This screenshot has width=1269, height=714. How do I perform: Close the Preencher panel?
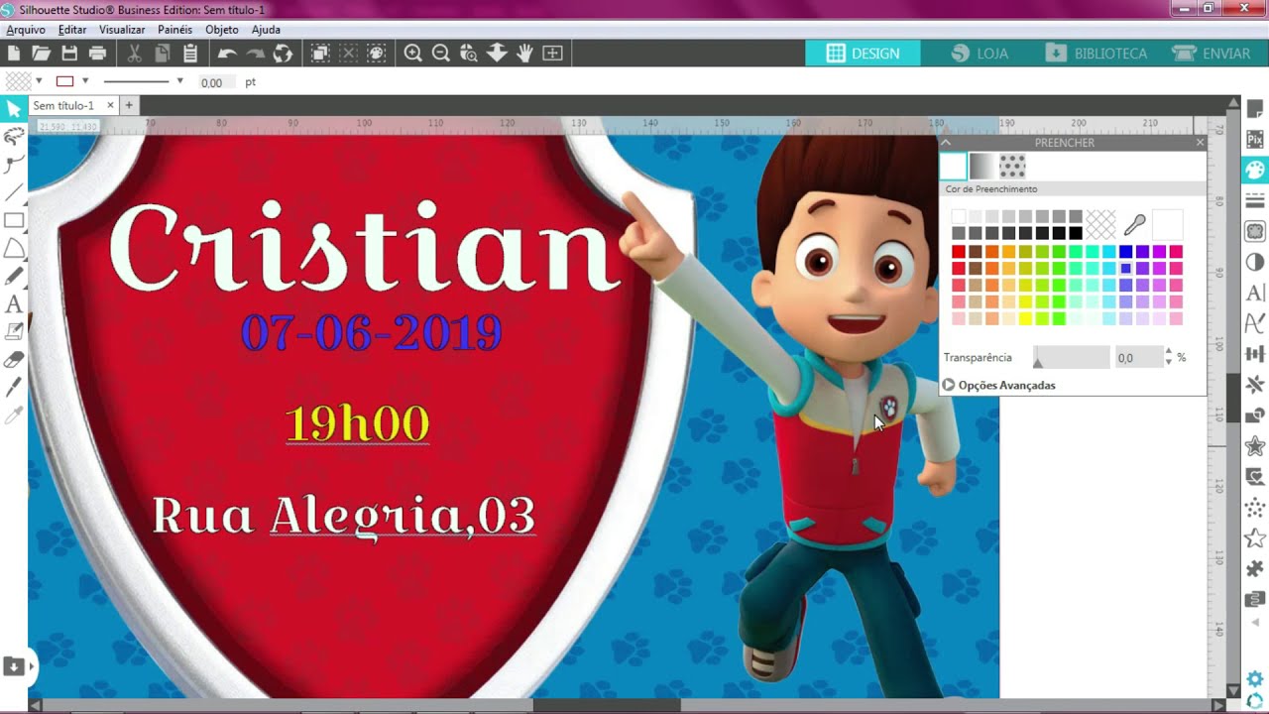pos(1200,143)
